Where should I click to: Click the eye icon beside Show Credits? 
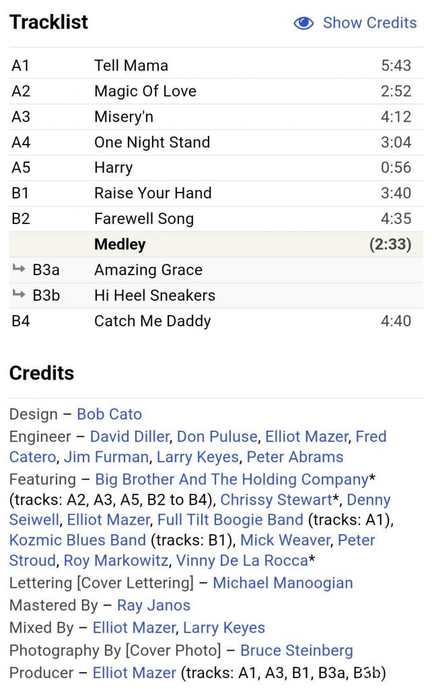(303, 23)
